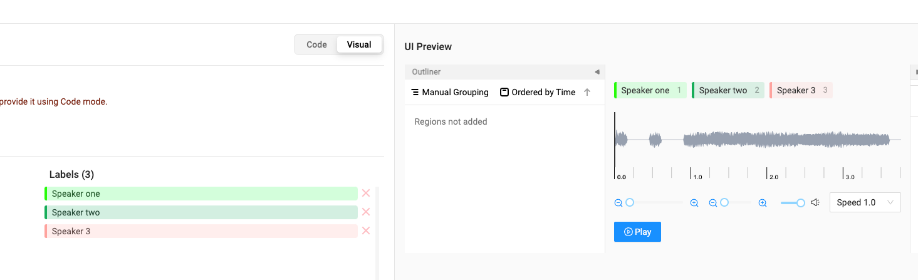
Task: Select Speaker one tag above waveform
Action: pyautogui.click(x=650, y=90)
